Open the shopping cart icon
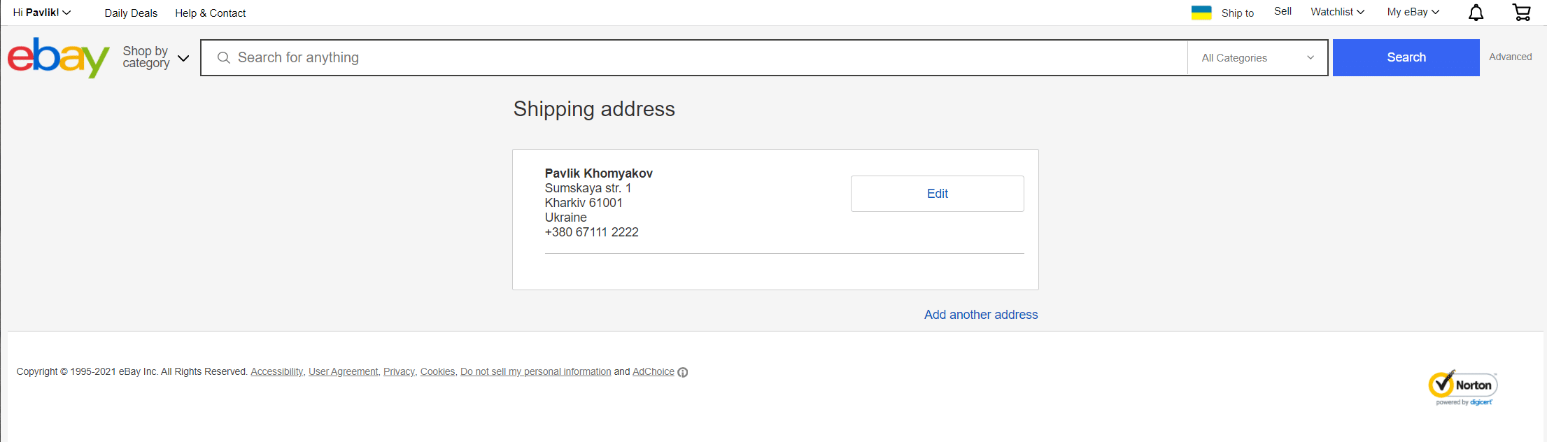 [1521, 13]
